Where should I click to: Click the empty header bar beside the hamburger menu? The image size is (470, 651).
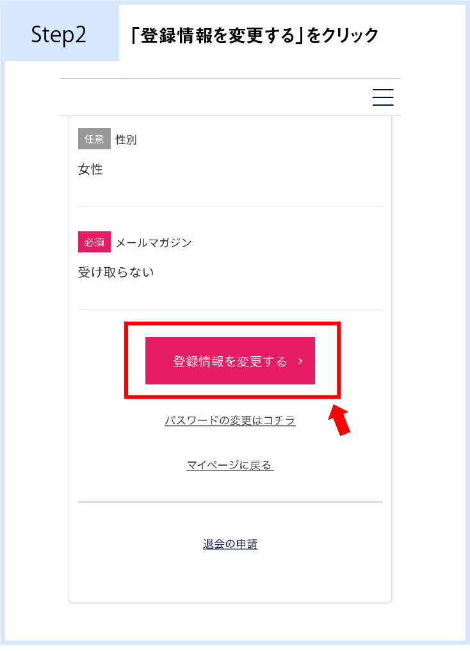click(216, 97)
